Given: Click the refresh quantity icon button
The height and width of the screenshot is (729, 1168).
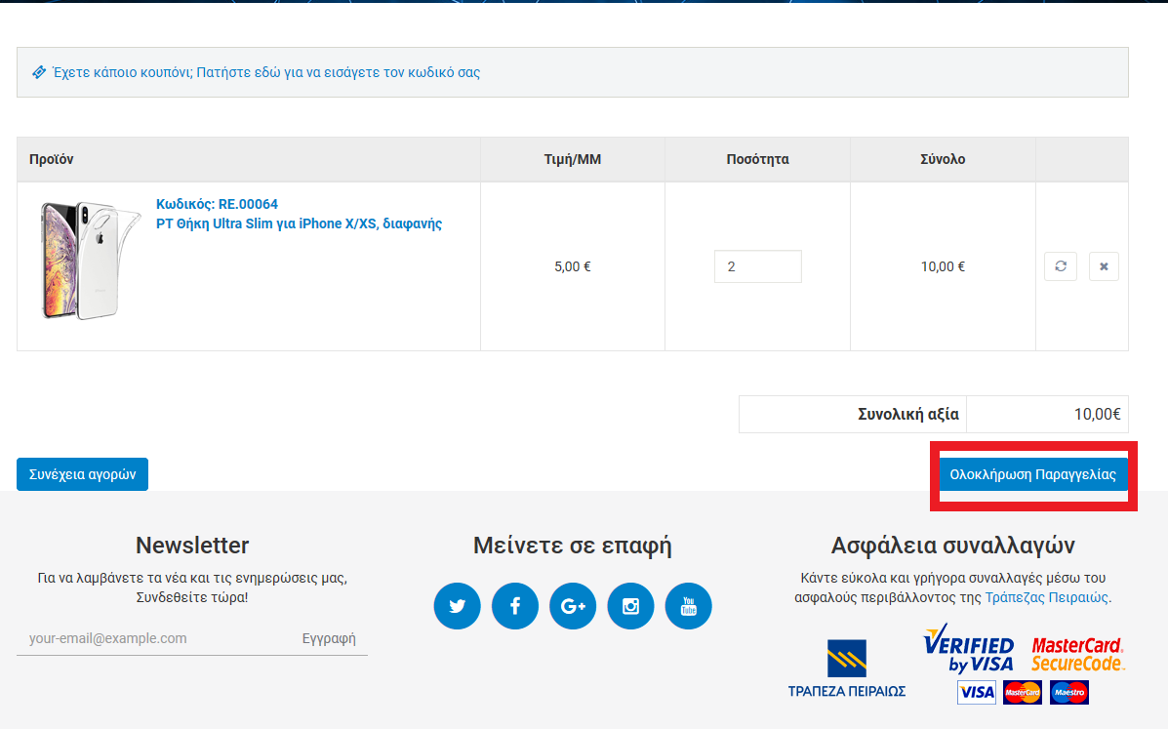Looking at the screenshot, I should pos(1061,265).
